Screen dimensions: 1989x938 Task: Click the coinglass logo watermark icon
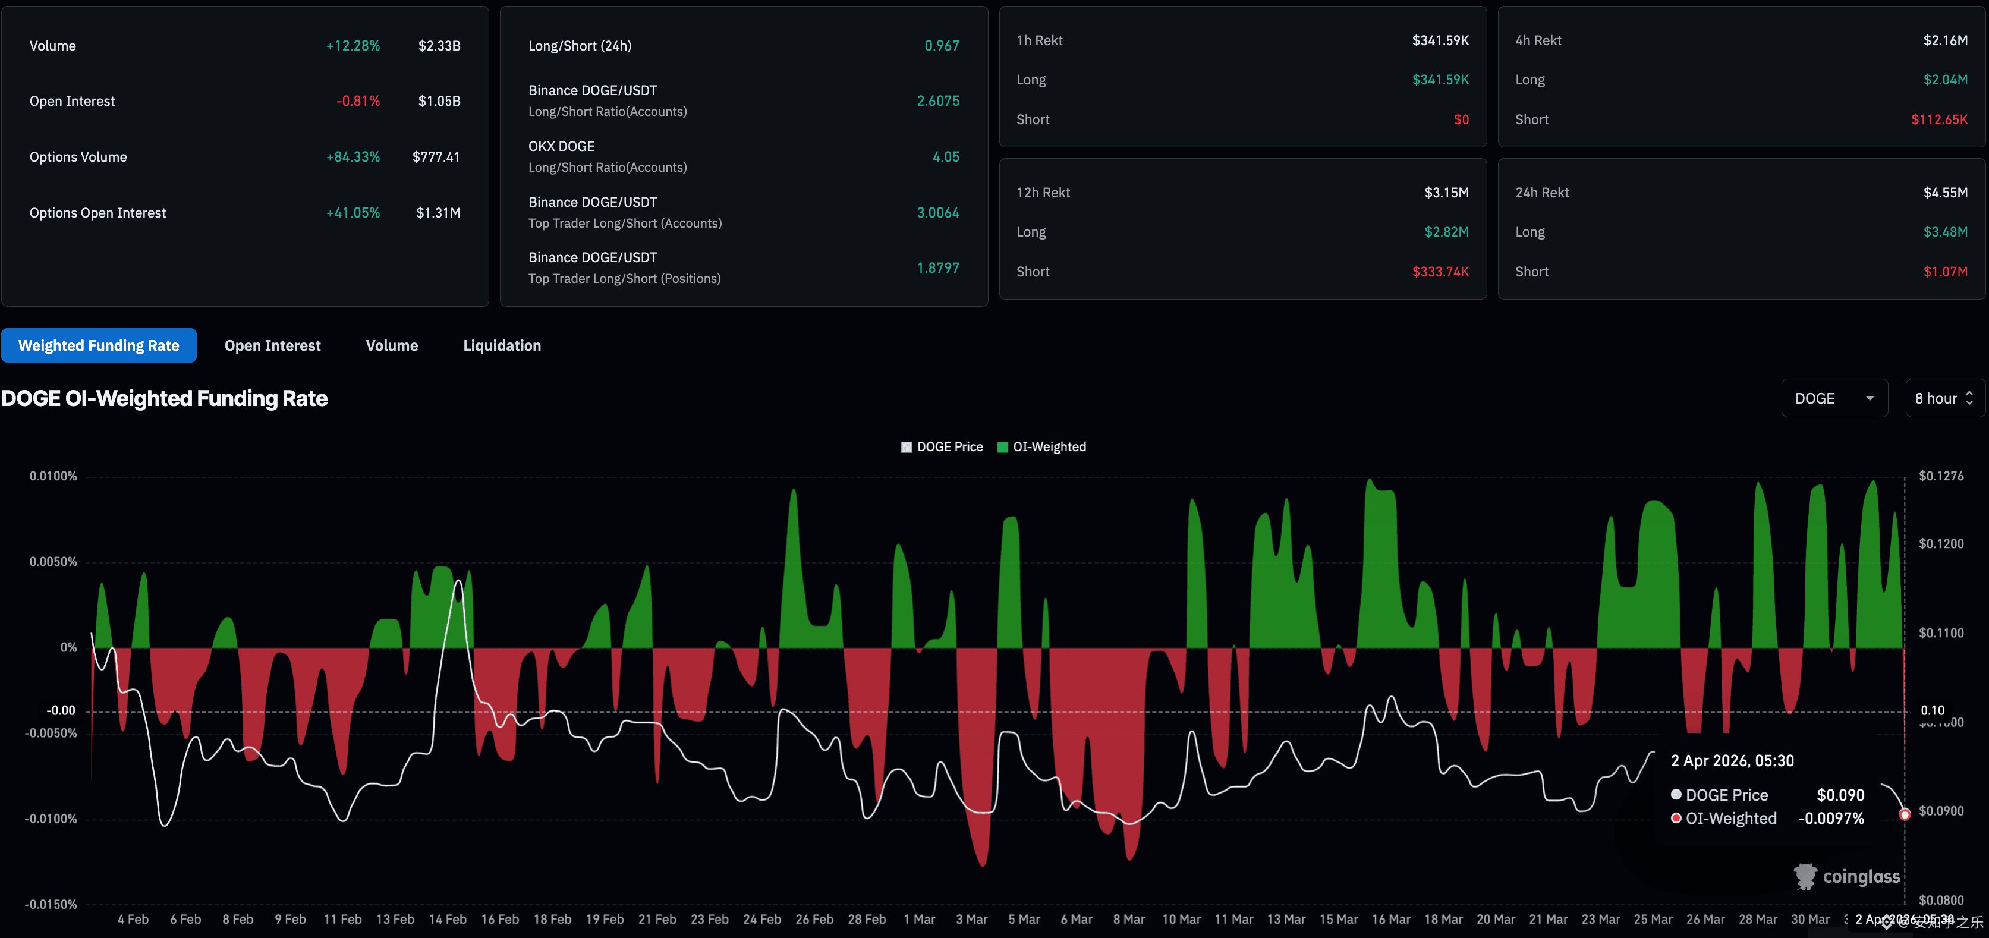1805,876
